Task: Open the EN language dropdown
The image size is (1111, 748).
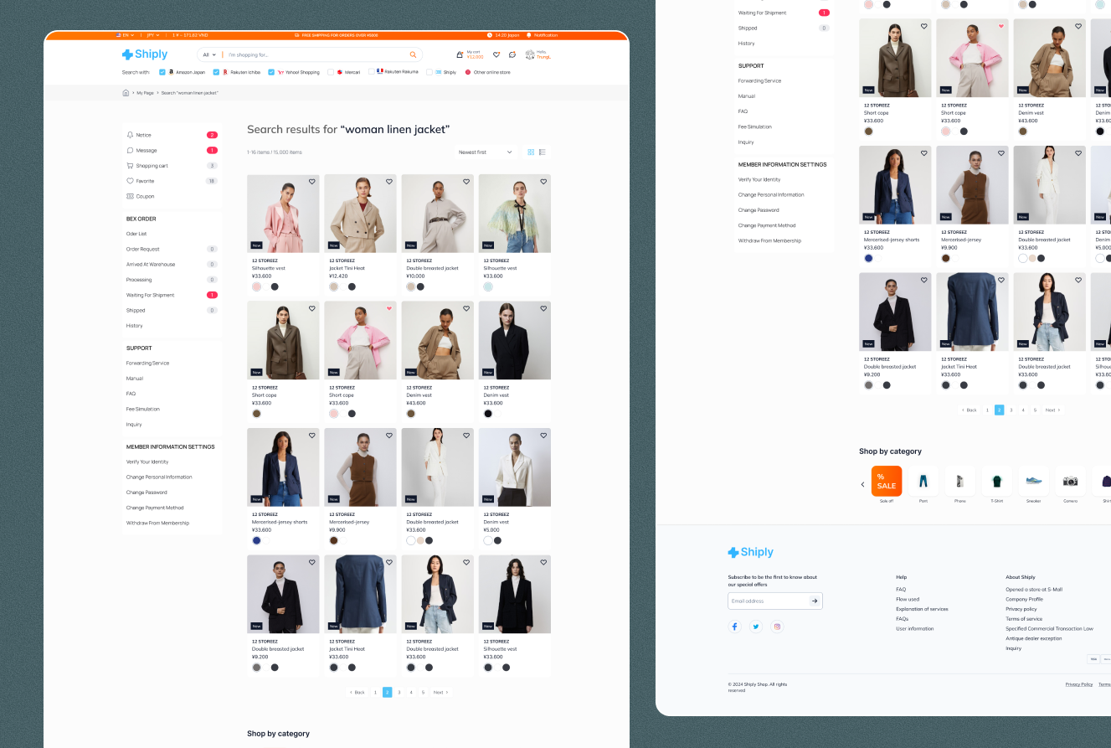Action: pos(126,35)
